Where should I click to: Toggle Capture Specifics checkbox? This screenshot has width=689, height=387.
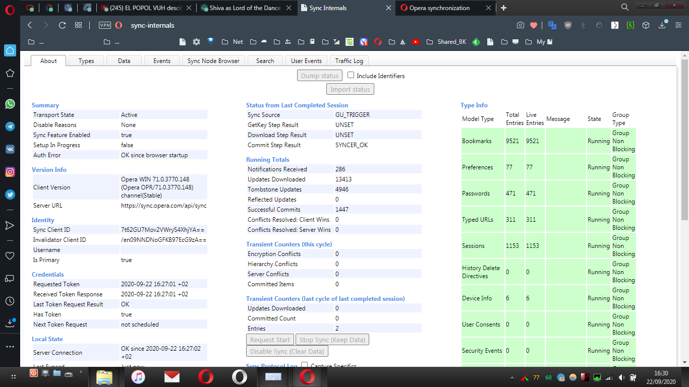coord(304,365)
